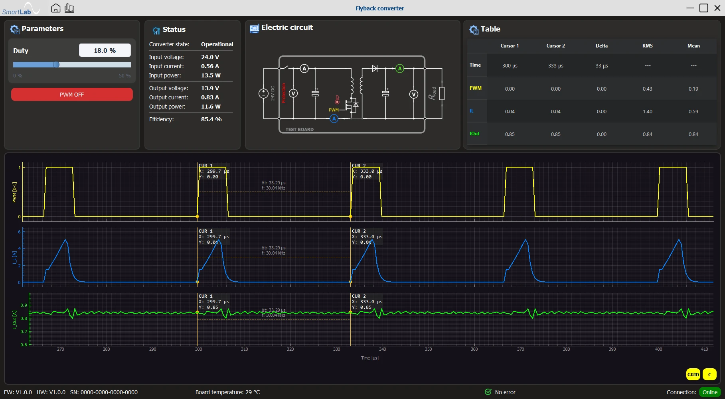The width and height of the screenshot is (725, 399).
Task: Click the Parameters panel gear icon
Action: click(x=15, y=29)
